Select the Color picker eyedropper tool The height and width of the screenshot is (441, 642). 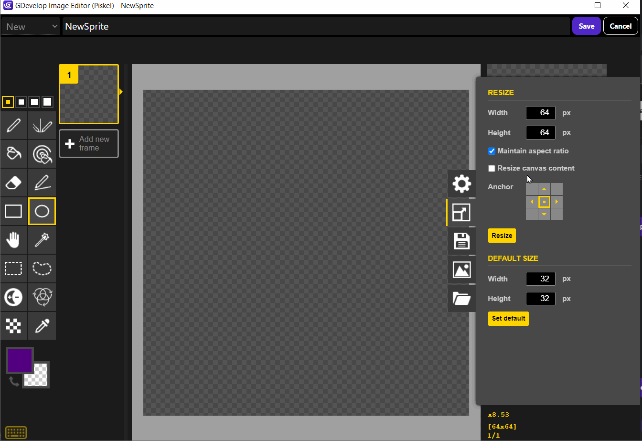(x=42, y=326)
